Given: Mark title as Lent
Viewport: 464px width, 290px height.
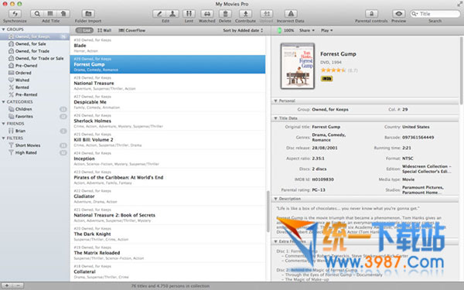Looking at the screenshot, I should pos(189,14).
